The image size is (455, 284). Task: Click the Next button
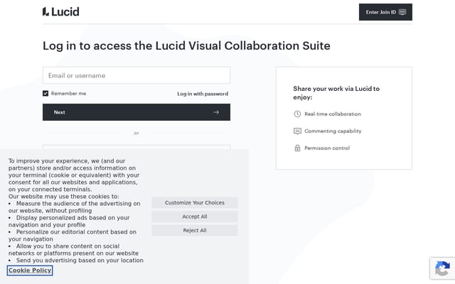(x=136, y=112)
